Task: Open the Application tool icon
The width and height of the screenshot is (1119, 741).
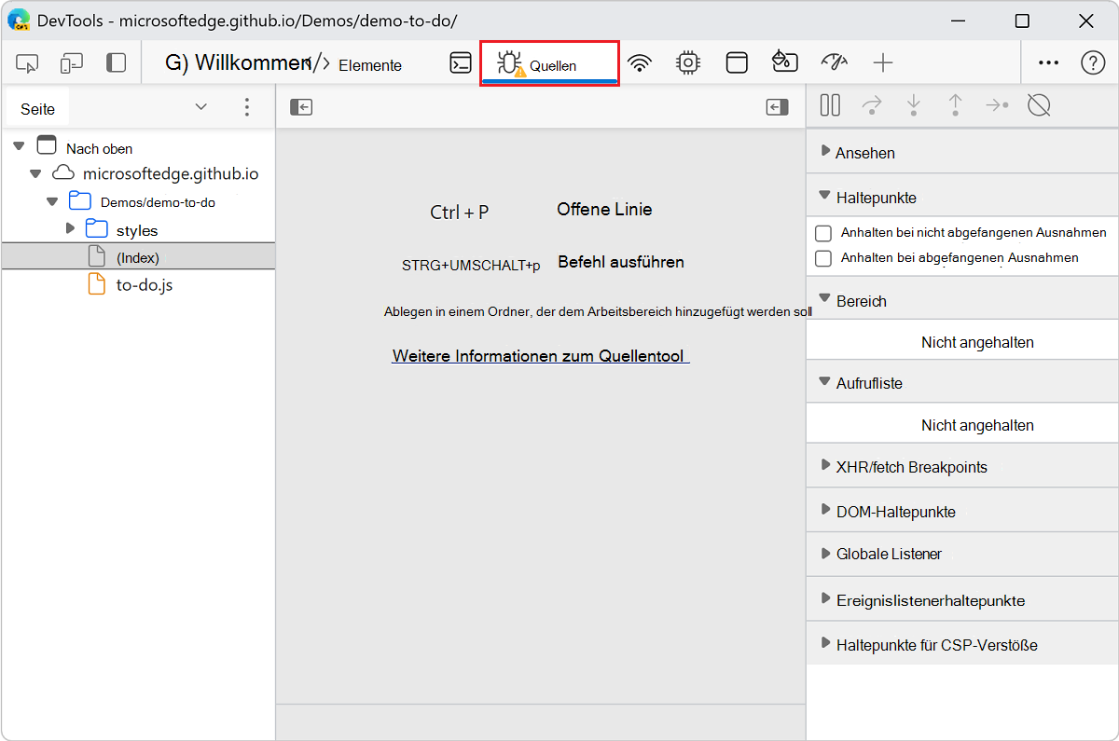Action: coord(737,62)
